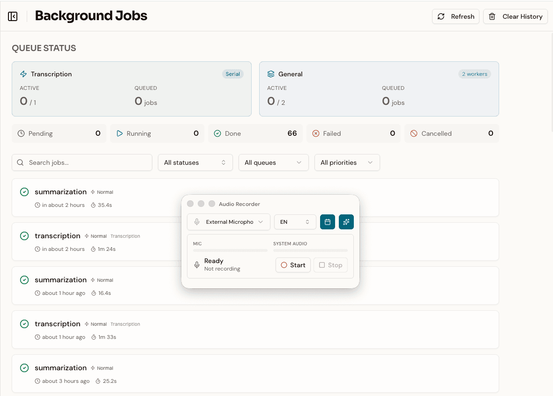Click the calendar icon in Audio Recorder

(328, 222)
